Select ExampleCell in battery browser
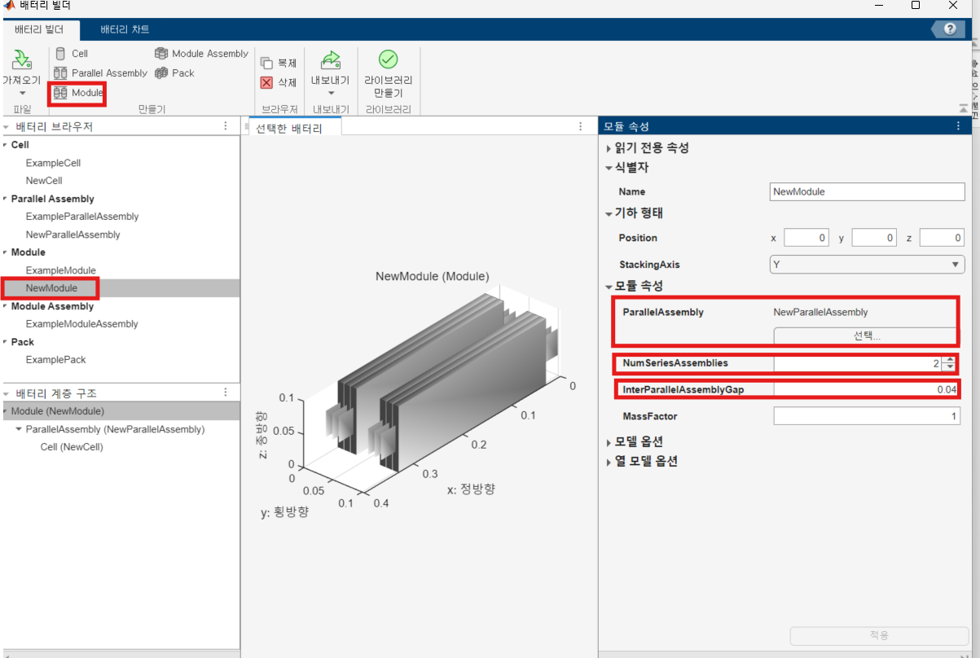980x658 pixels. click(x=53, y=163)
